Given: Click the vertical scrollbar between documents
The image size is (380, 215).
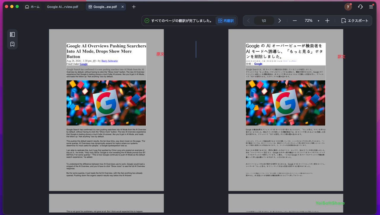Looking at the screenshot, I should coord(196,49).
